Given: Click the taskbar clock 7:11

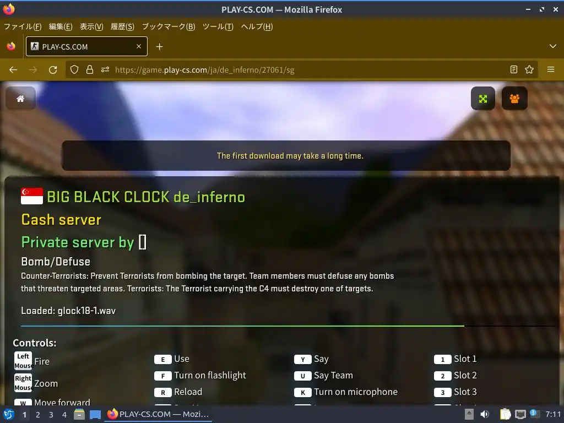Looking at the screenshot, I should point(553,414).
